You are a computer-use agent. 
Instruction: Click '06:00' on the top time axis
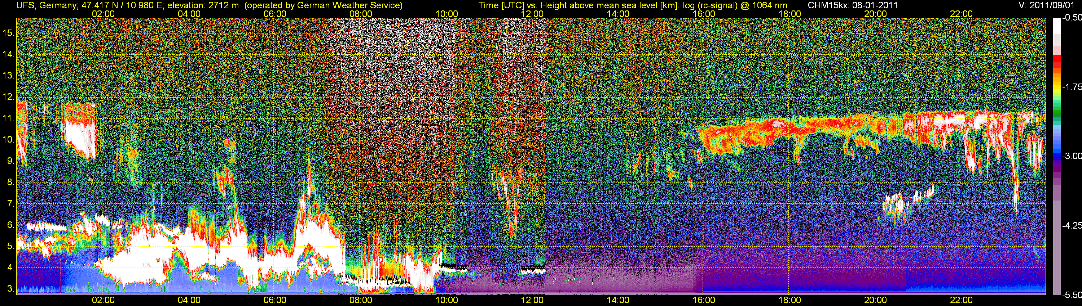point(275,14)
